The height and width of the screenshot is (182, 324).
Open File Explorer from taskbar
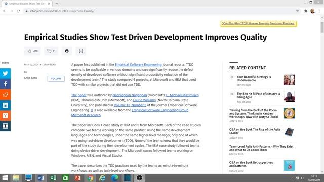16,178
